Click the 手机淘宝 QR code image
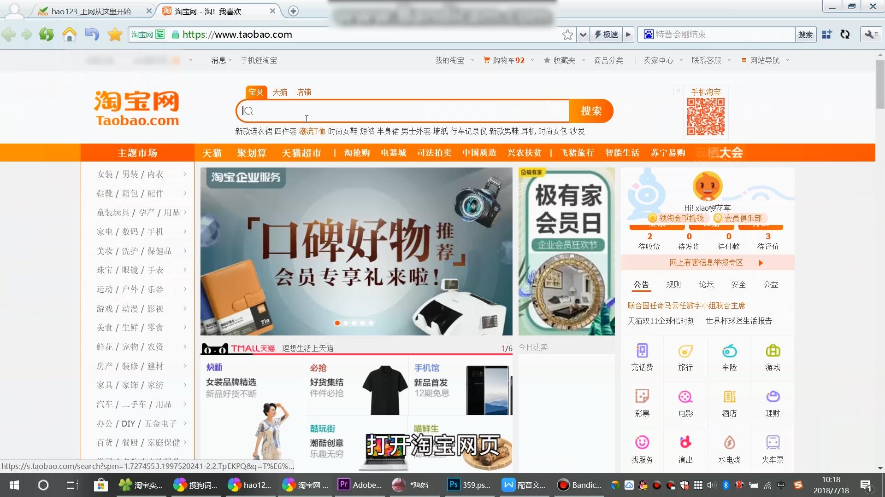This screenshot has width=885, height=497. click(x=706, y=117)
